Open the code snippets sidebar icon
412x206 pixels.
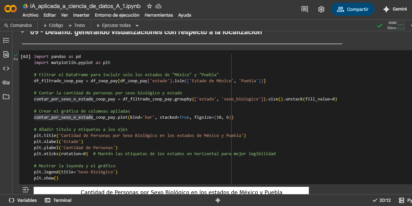tap(6, 68)
